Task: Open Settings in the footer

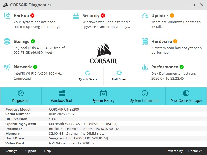Action: (11, 151)
